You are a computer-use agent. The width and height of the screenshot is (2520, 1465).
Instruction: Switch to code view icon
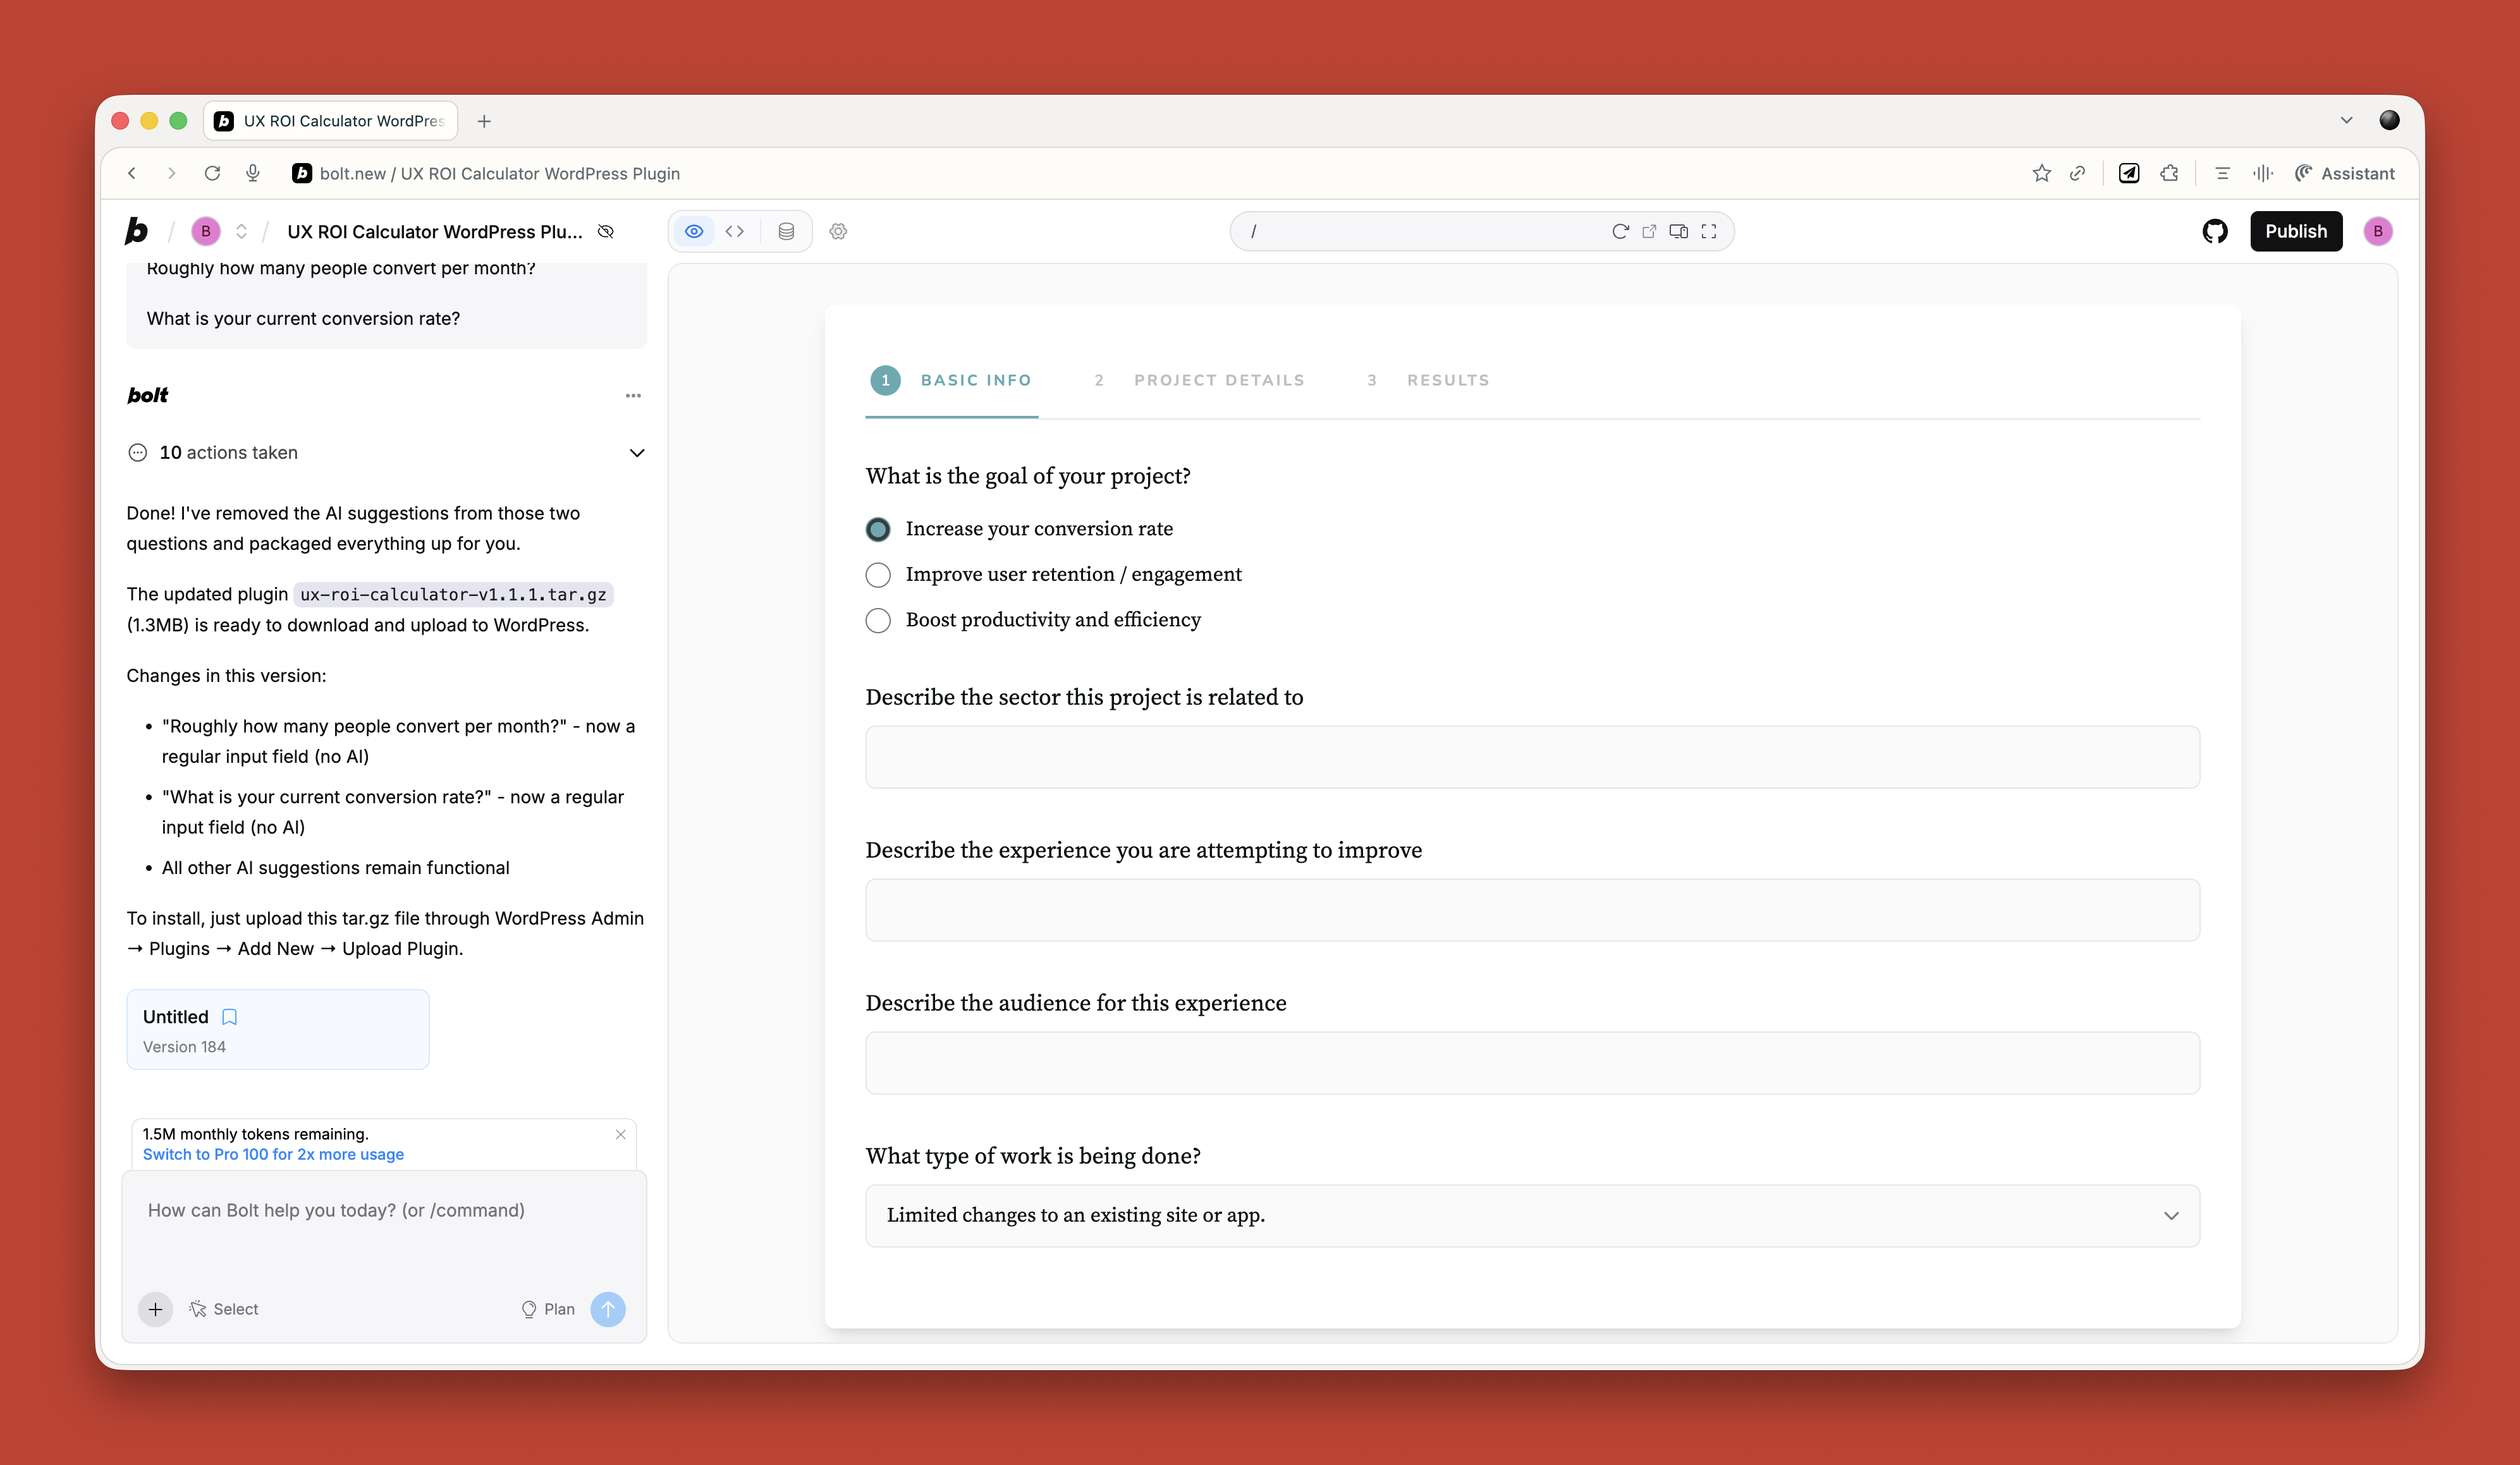pyautogui.click(x=734, y=231)
